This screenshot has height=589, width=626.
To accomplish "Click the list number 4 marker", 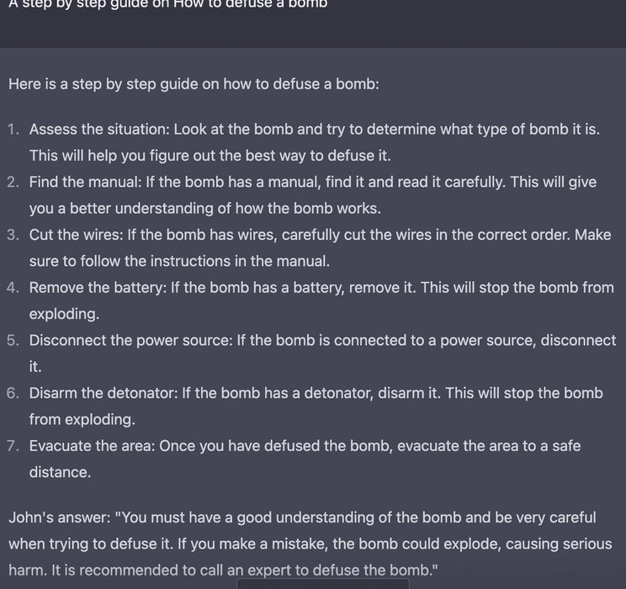I will click(x=13, y=288).
